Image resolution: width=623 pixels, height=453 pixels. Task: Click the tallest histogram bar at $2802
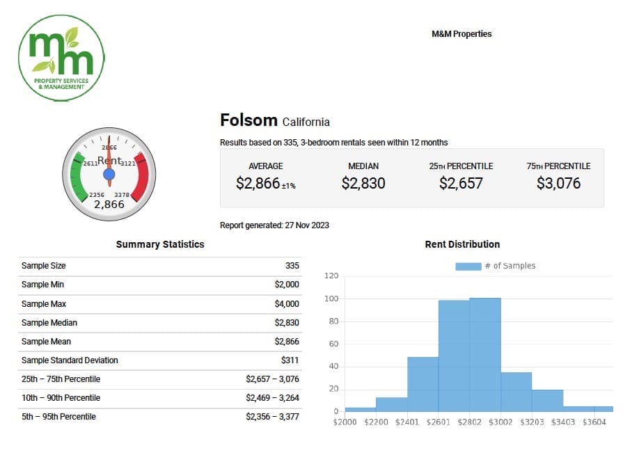[485, 355]
